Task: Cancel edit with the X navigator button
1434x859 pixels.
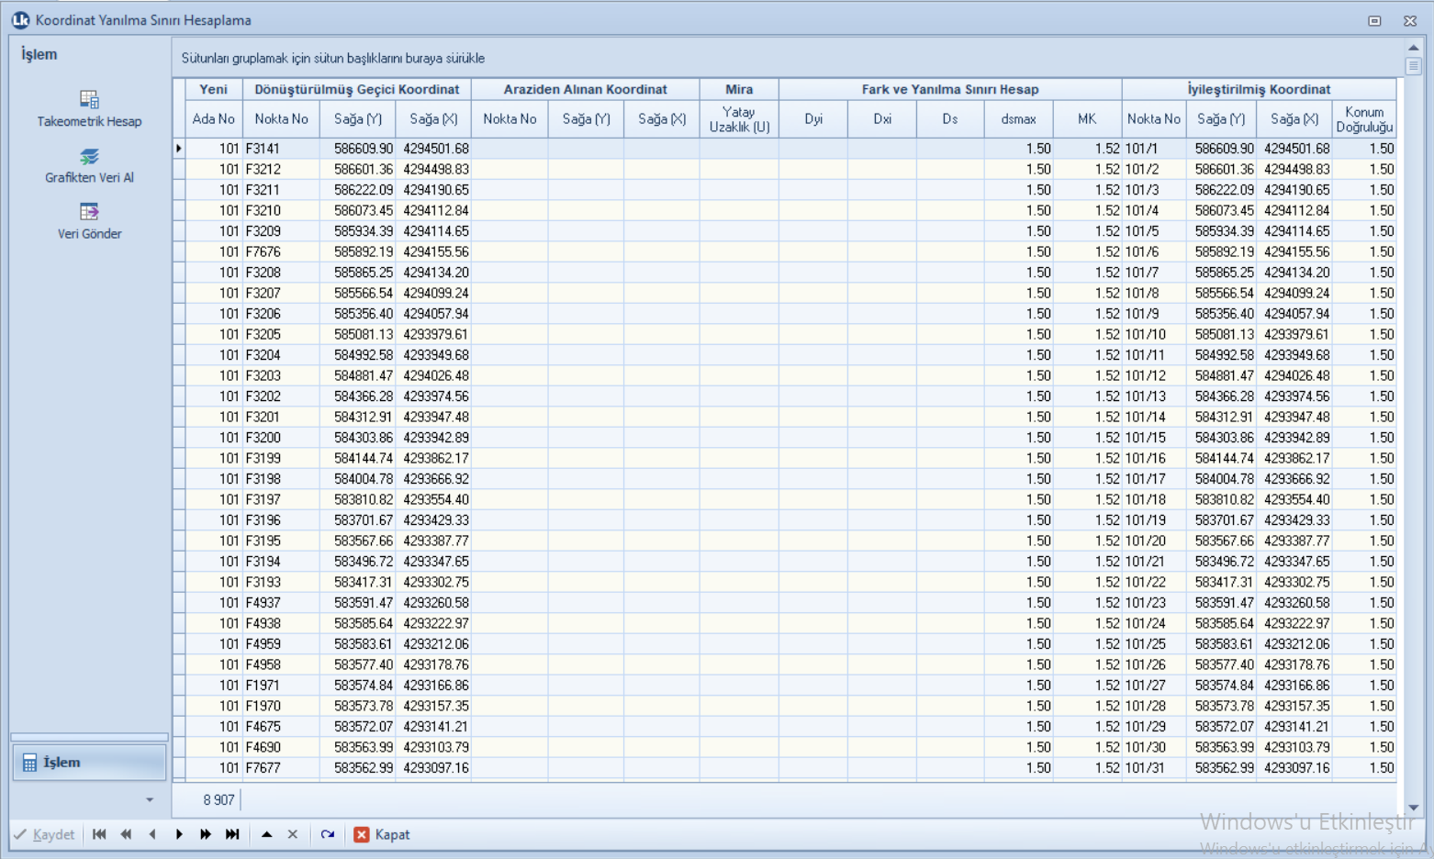Action: pyautogui.click(x=293, y=834)
